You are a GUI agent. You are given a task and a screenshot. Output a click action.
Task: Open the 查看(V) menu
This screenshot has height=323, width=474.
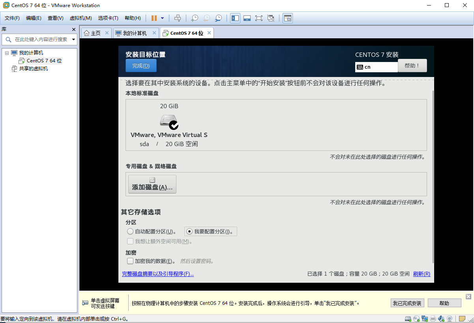tap(56, 18)
